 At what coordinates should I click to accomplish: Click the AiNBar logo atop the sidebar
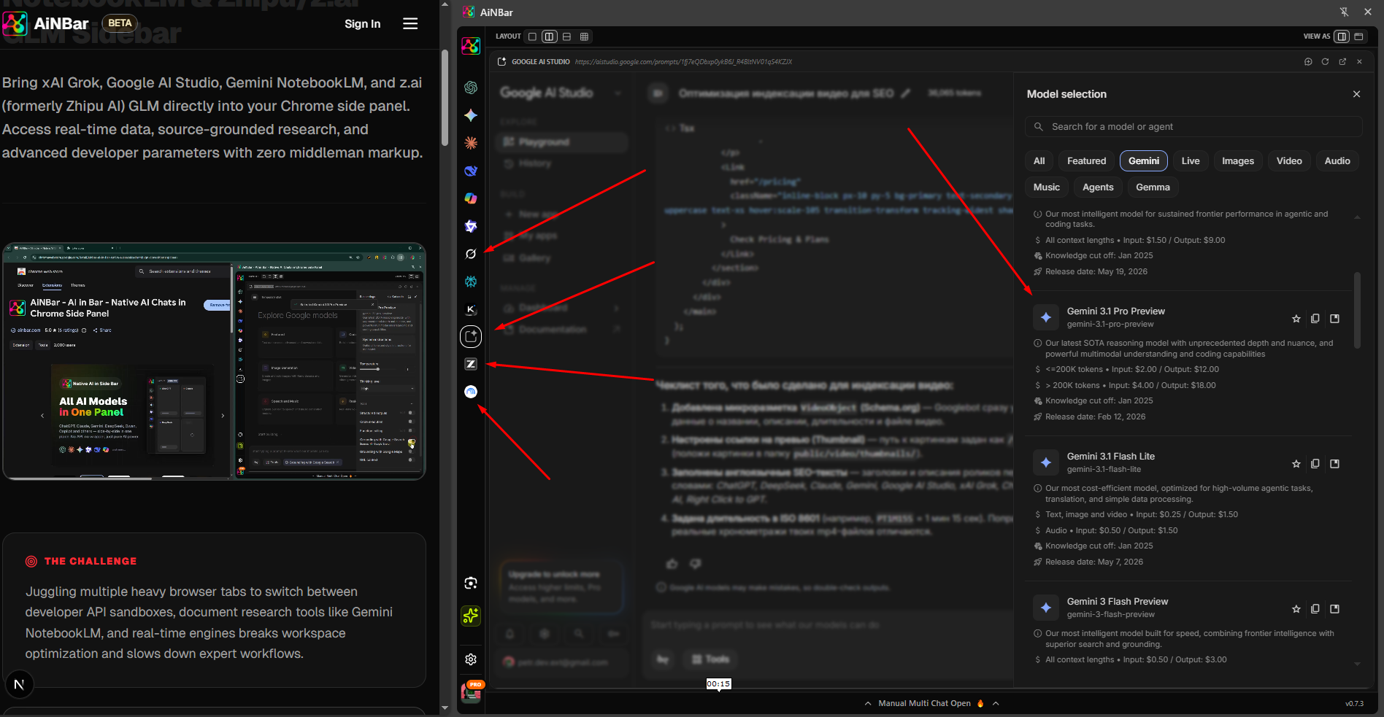[471, 46]
